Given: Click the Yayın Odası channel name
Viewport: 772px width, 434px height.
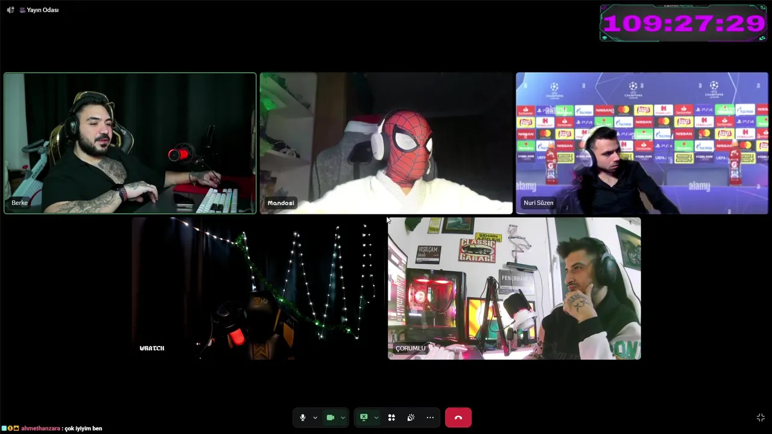Looking at the screenshot, I should click(x=42, y=10).
